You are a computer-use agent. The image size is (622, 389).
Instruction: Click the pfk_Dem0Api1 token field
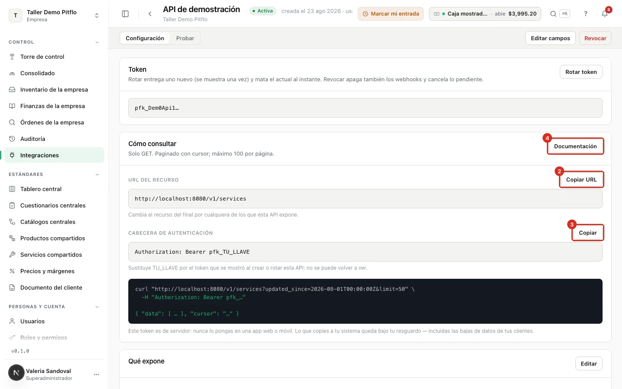[x=365, y=108]
